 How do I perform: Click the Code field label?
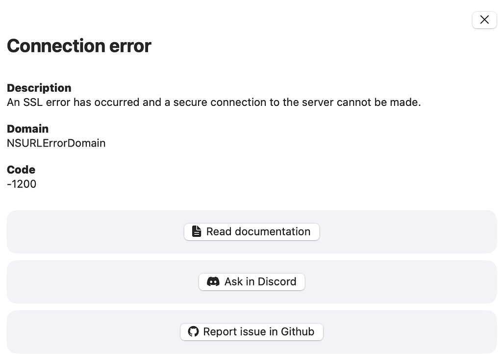pyautogui.click(x=21, y=170)
